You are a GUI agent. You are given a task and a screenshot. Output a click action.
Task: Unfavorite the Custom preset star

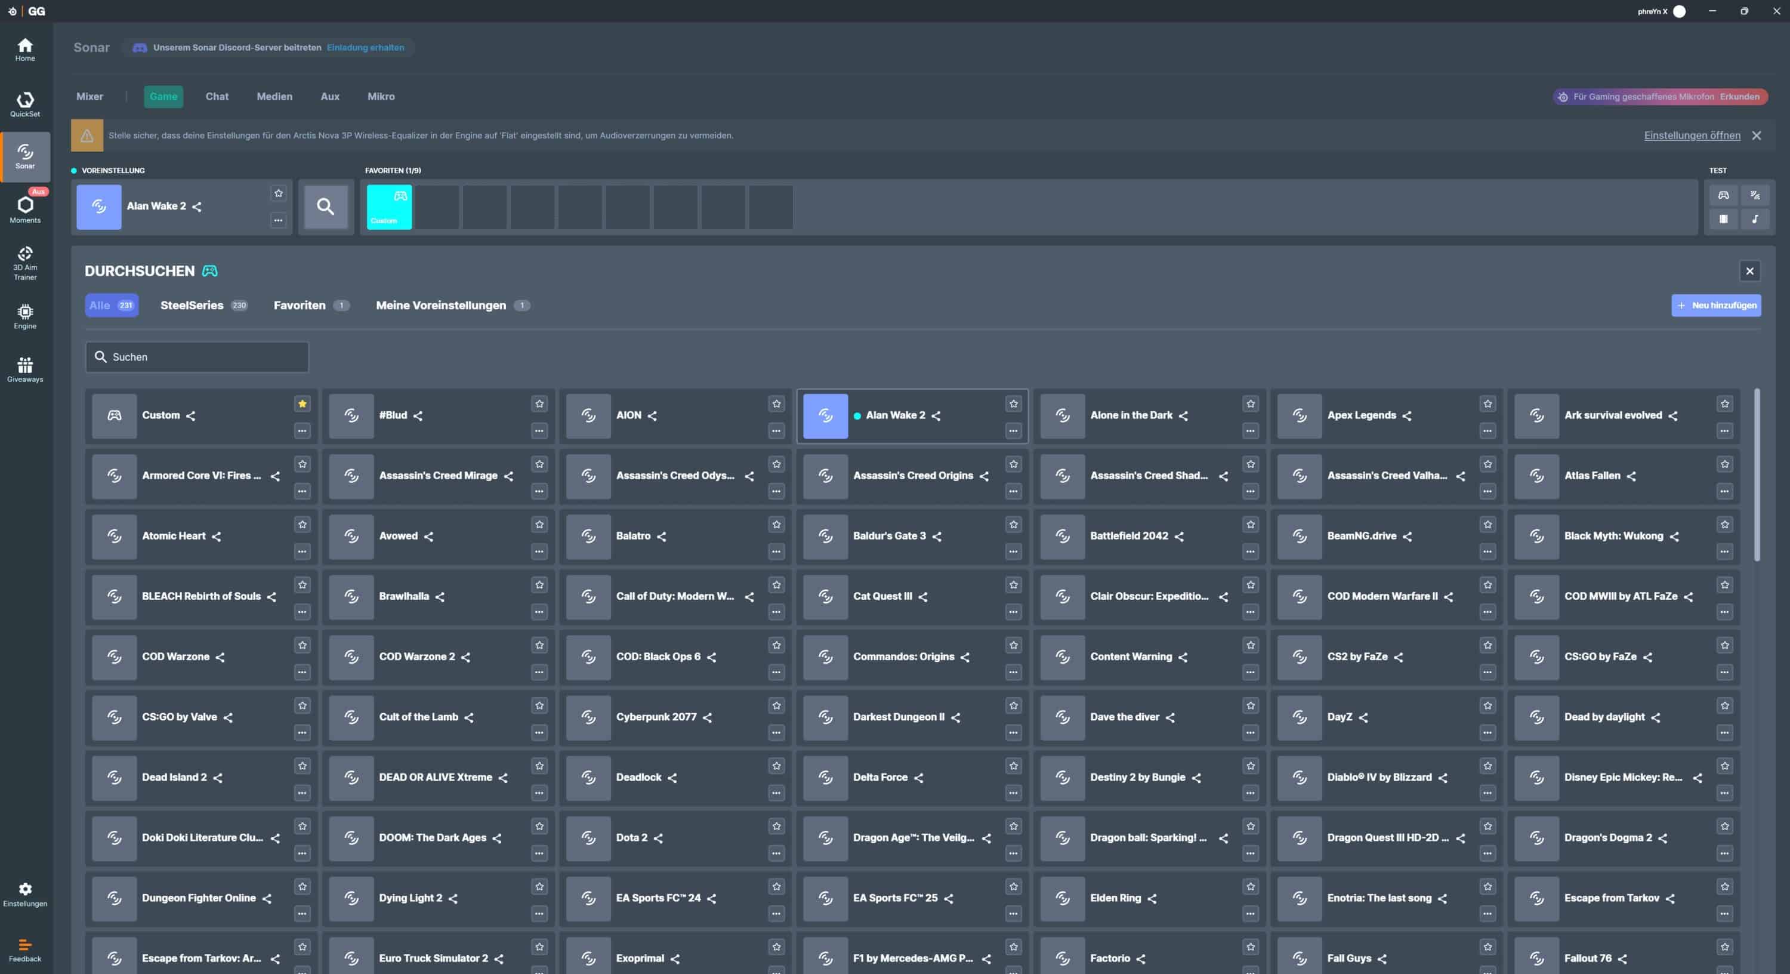[303, 403]
